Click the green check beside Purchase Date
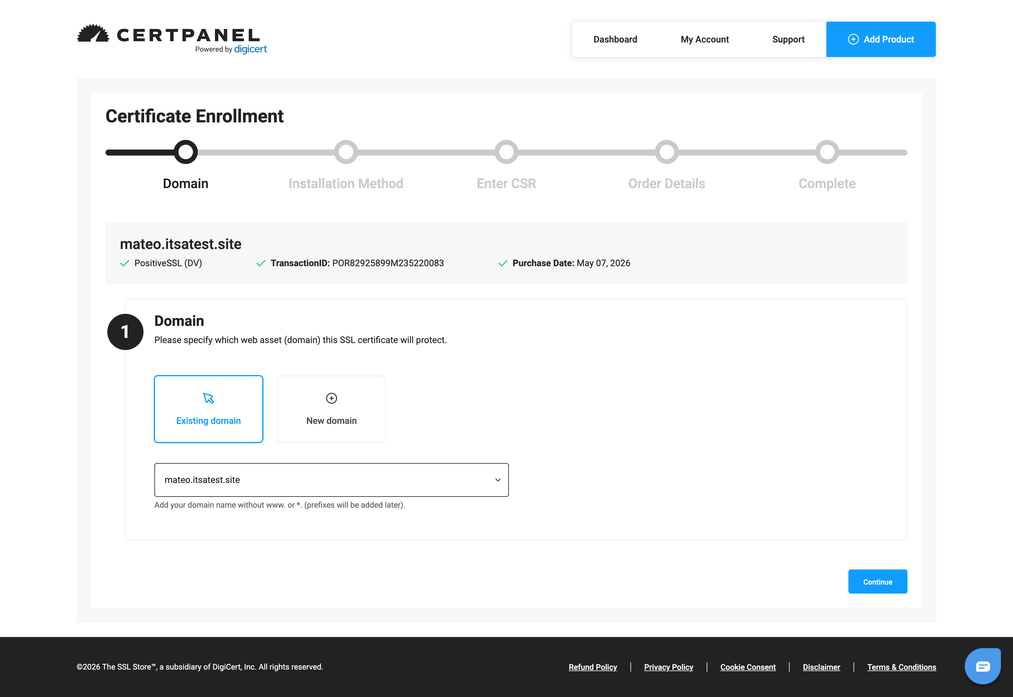 [503, 263]
